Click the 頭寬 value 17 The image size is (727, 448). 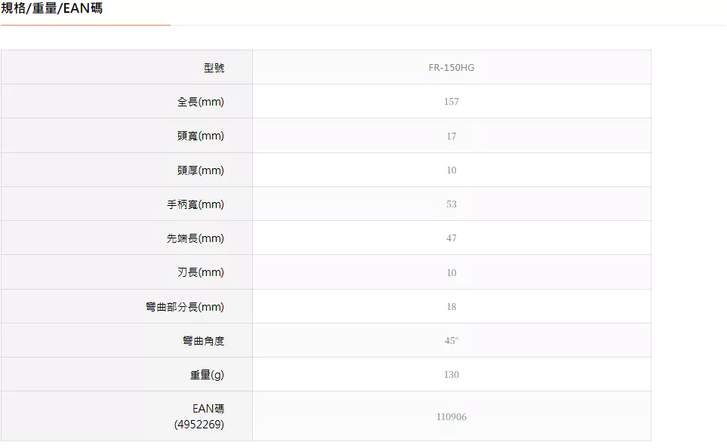pos(451,137)
